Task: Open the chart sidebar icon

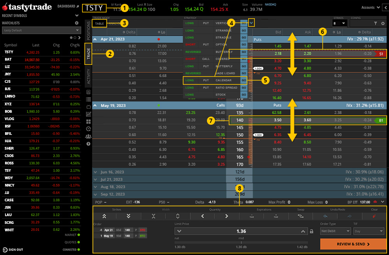Action: [88, 114]
